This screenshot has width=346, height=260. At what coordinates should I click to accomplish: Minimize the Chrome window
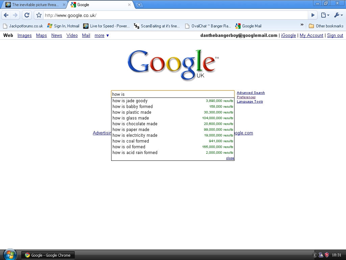click(x=318, y=3)
